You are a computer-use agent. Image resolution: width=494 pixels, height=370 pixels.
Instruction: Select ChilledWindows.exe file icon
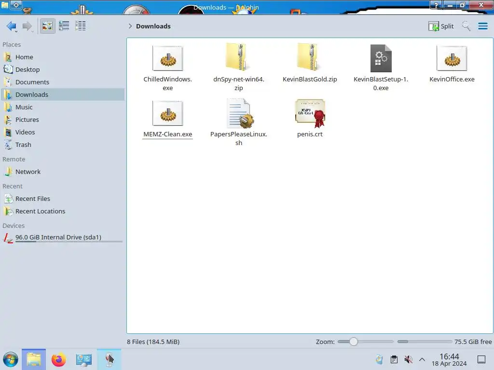point(167,58)
